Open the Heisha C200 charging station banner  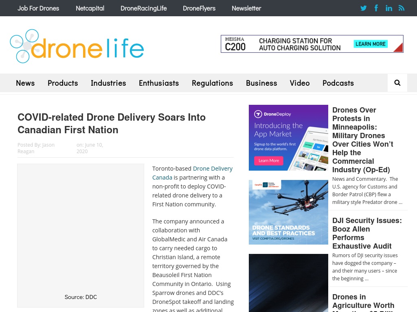pyautogui.click(x=312, y=44)
